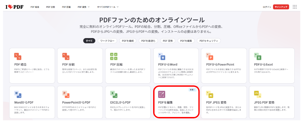Viewport: 302px width, 121px height.
Task: Click the ログイン link
Action: (x=267, y=7)
